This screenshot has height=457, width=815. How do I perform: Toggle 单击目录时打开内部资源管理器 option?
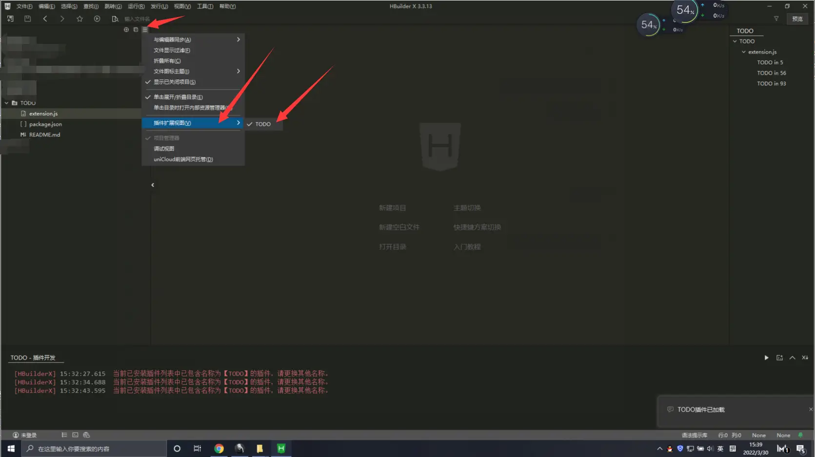pos(193,108)
